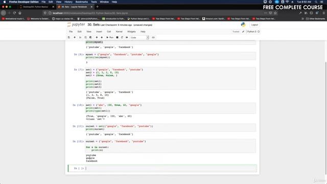This screenshot has width=327, height=184.
Task: Open the Jupyter Help menu
Action: point(143,32)
